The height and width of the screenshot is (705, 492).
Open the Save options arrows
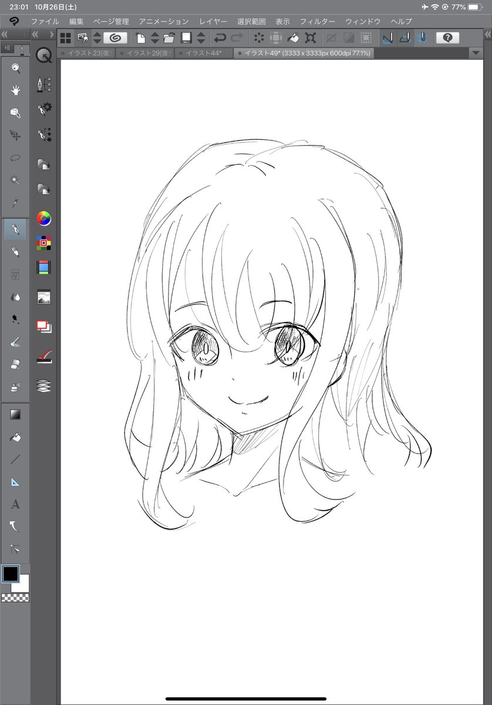pos(201,38)
